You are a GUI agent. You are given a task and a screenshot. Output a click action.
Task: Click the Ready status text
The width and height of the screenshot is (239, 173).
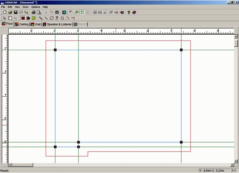click(x=5, y=171)
